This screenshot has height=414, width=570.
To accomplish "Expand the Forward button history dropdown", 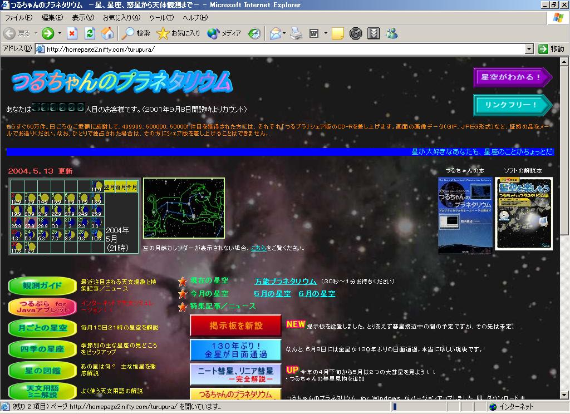I will [60, 33].
